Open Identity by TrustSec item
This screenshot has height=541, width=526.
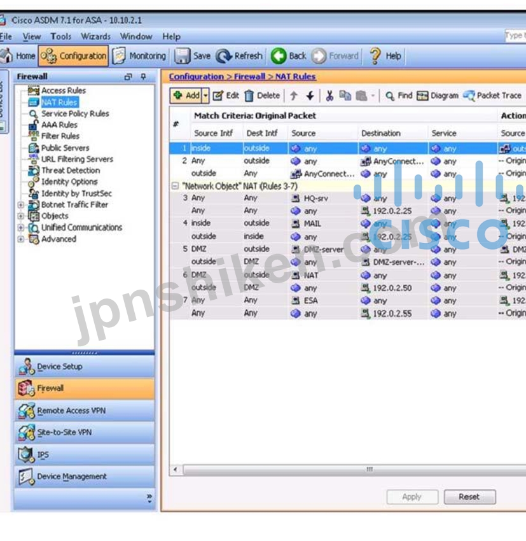76,193
